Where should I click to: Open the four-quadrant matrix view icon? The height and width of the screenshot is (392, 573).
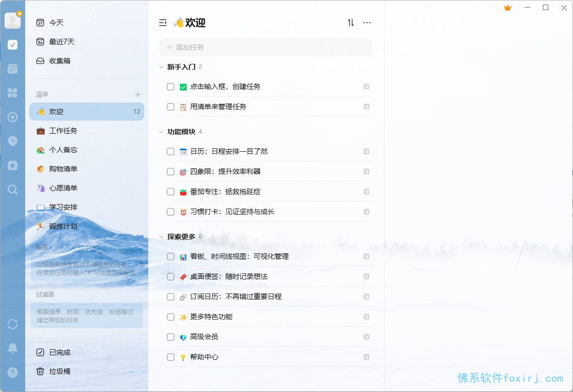point(13,93)
